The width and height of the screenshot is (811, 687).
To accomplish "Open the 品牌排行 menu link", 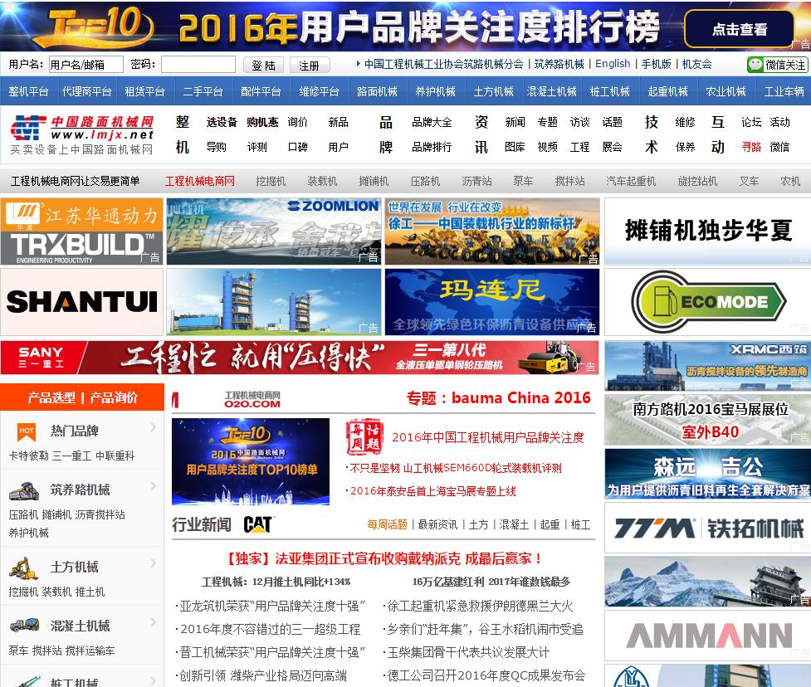I will tap(432, 147).
